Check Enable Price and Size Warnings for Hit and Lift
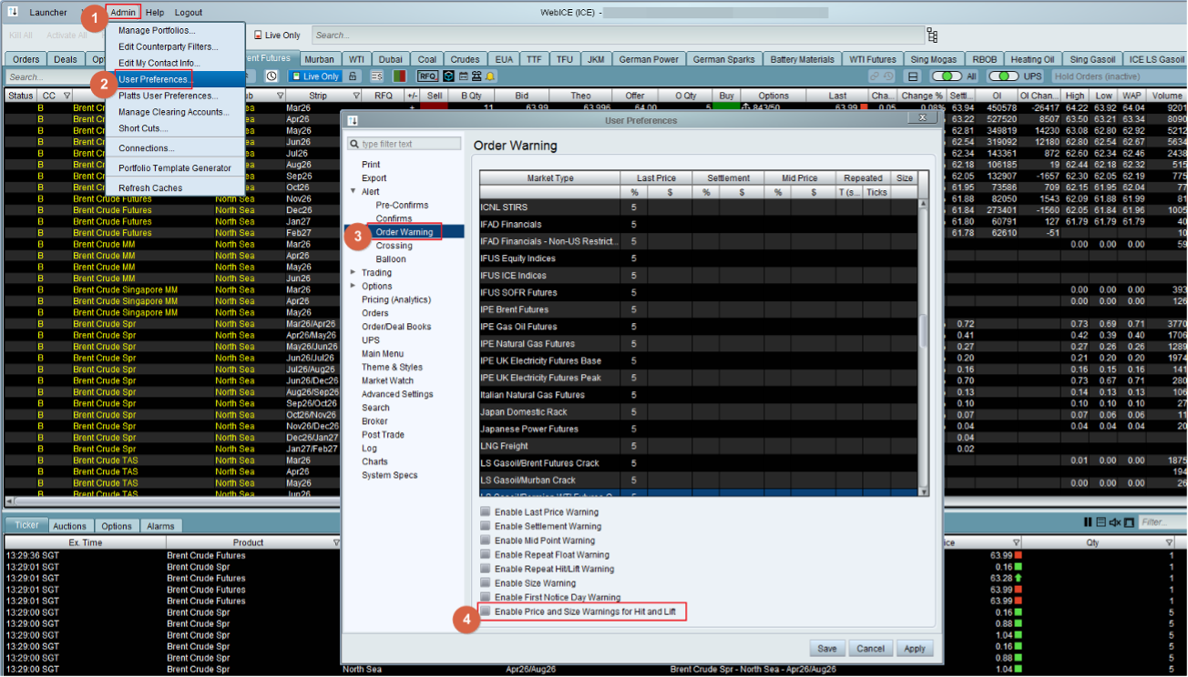The width and height of the screenshot is (1188, 677). coord(486,611)
